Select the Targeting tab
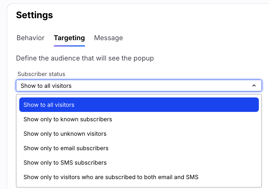Screen dimensions: 269x189 [69, 38]
